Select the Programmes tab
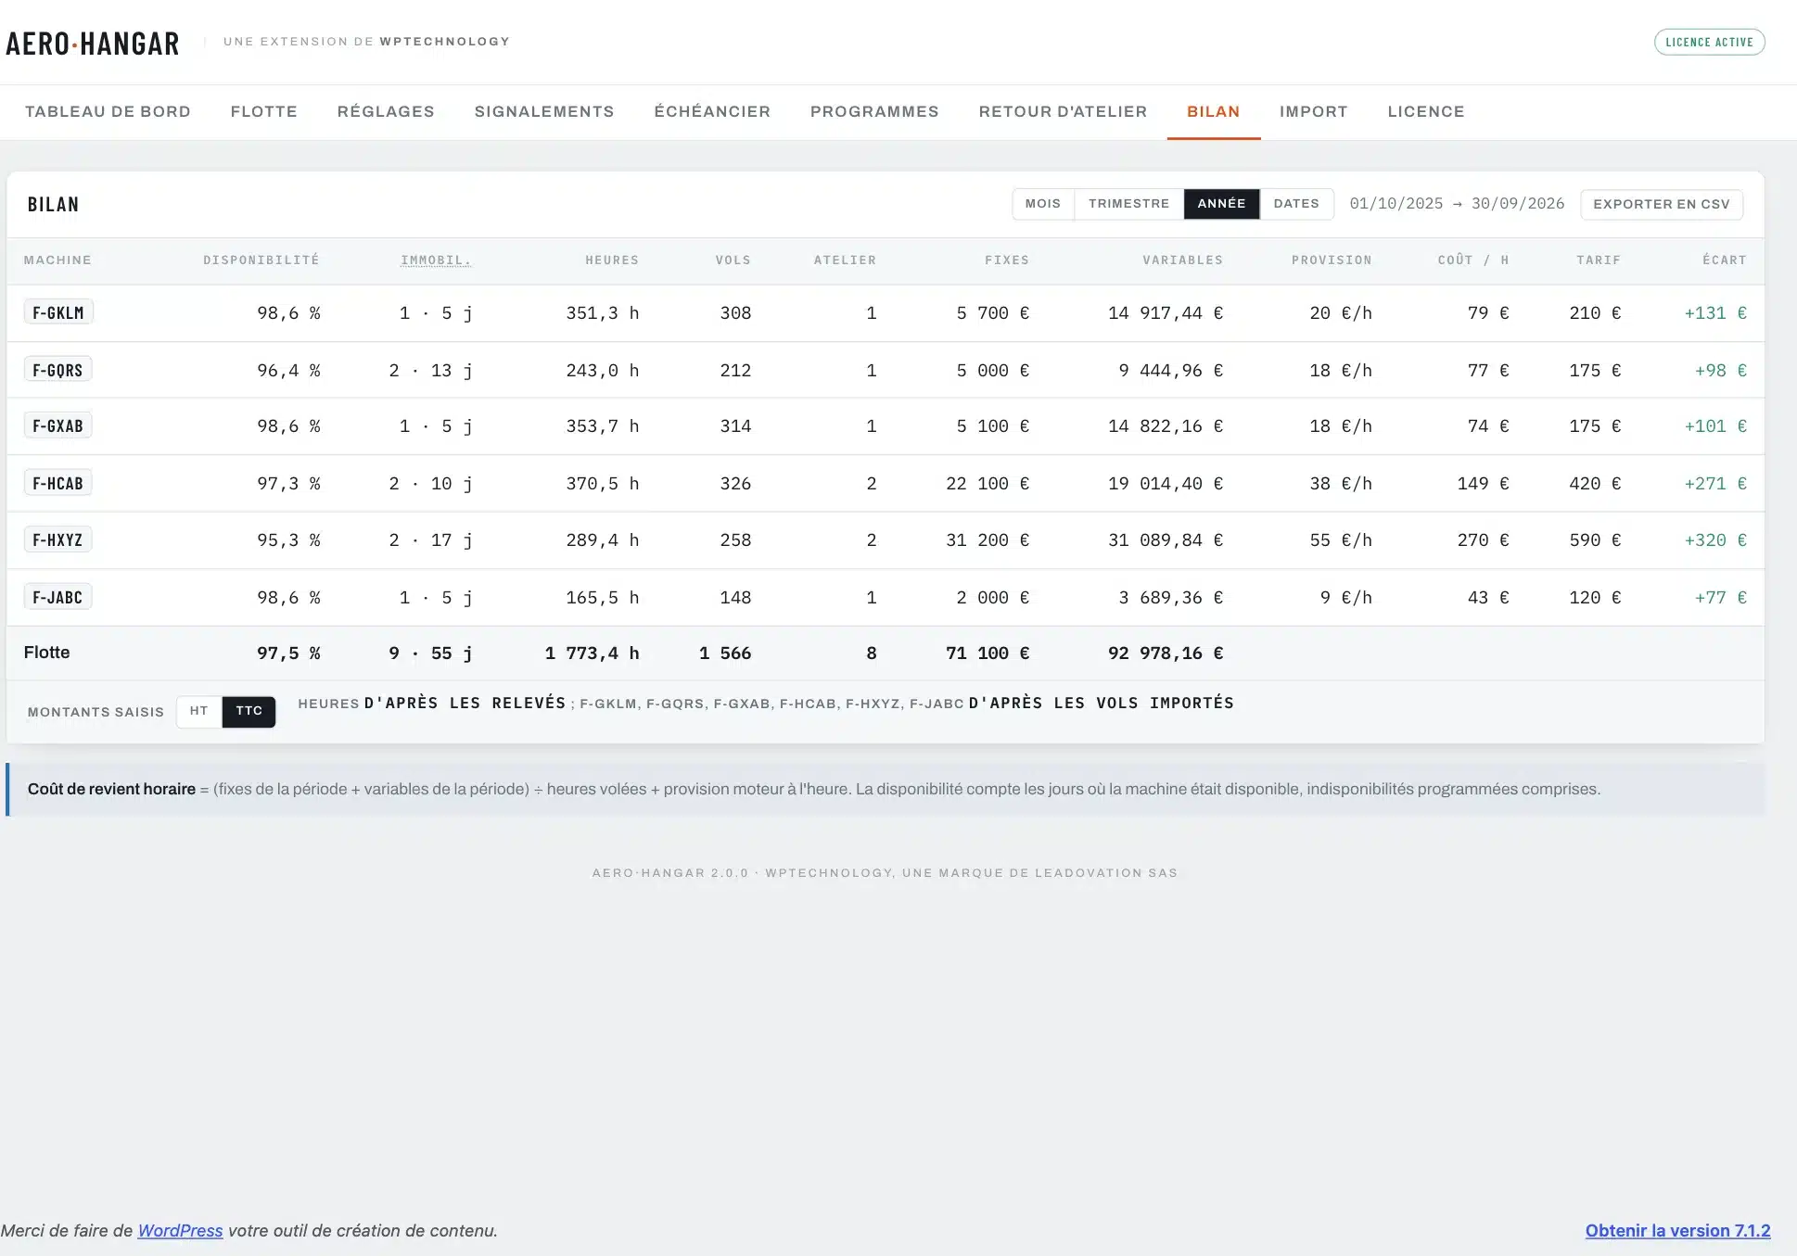1797x1256 pixels. click(874, 111)
